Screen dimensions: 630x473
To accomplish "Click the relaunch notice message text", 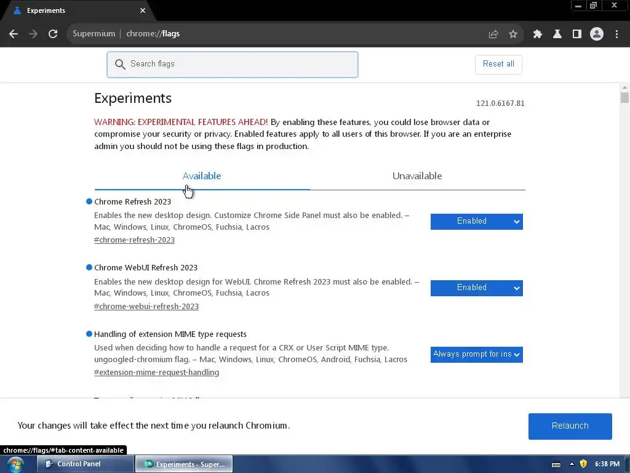I will click(154, 426).
